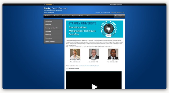Open the A propos de Starkey menu
This screenshot has height=93, width=169.
tap(78, 16)
